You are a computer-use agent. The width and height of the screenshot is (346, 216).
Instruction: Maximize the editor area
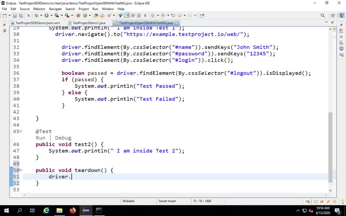[x=332, y=22]
